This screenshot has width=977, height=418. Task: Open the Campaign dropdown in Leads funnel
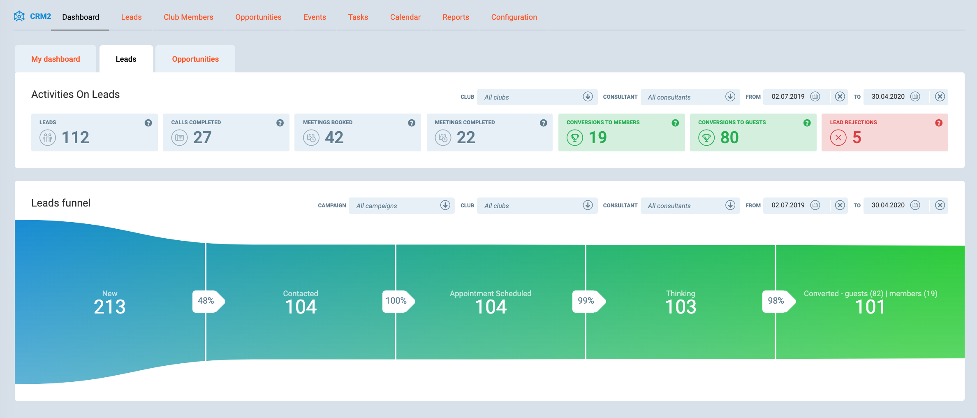pos(445,205)
